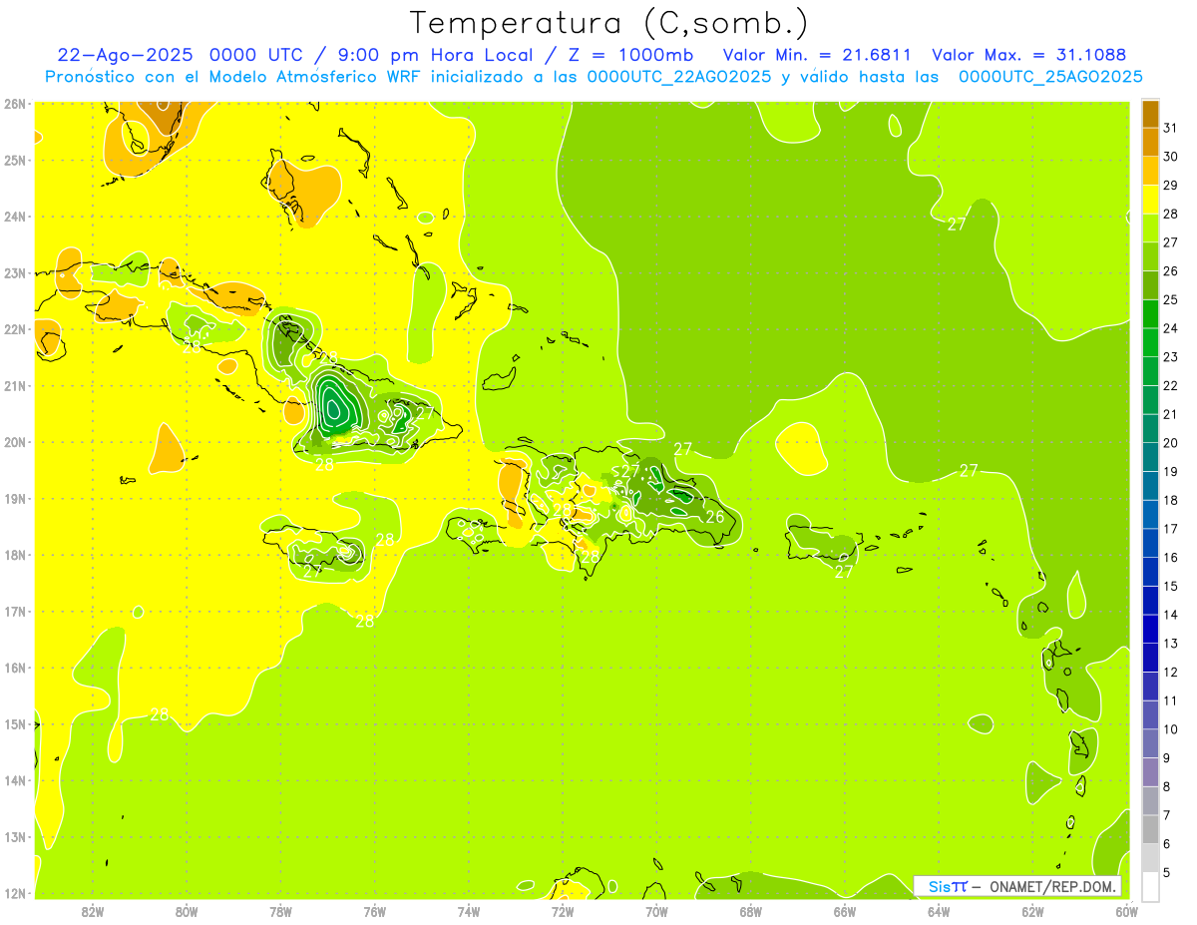Click the "72W" longitude axis label

(x=563, y=910)
